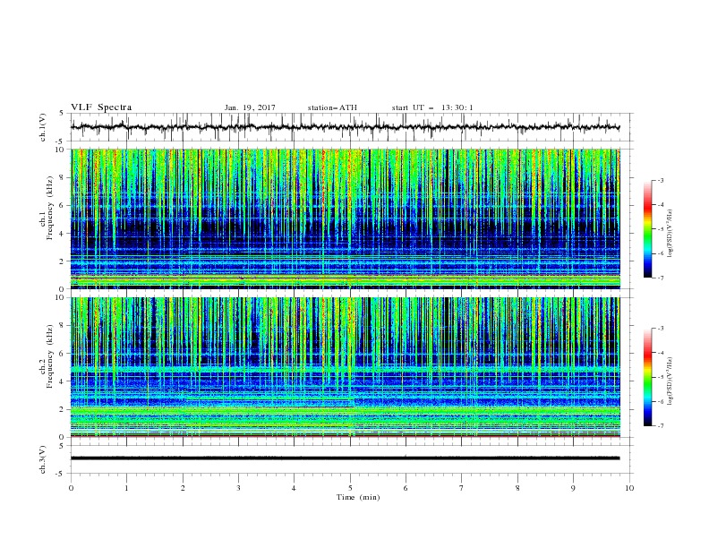Click time axis tick label '5'
The width and height of the screenshot is (709, 548).
[350, 488]
